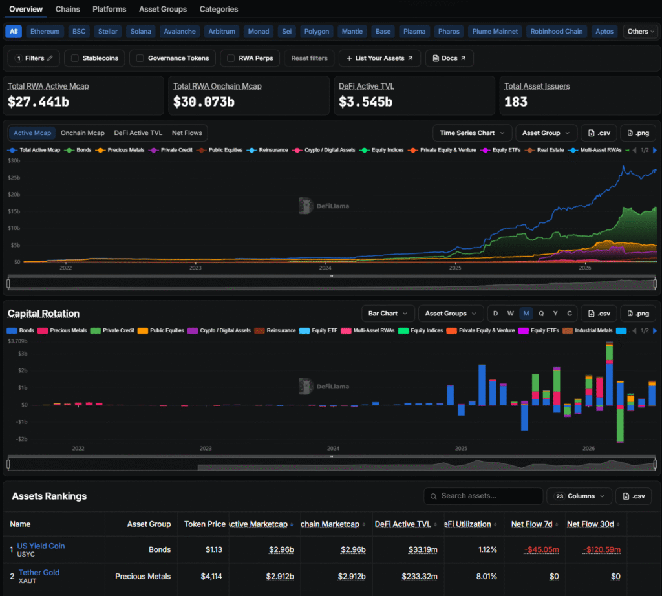The height and width of the screenshot is (596, 662).
Task: Click the pencil icon beside Filters
Action: pos(50,58)
